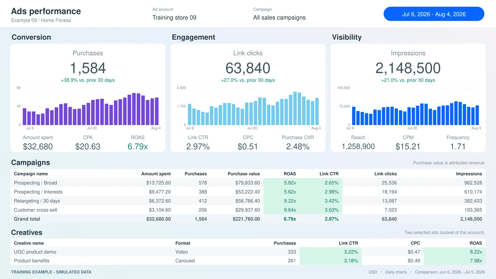The height and width of the screenshot is (279, 496).
Task: Click the Carousel format cell
Action: click(185, 261)
